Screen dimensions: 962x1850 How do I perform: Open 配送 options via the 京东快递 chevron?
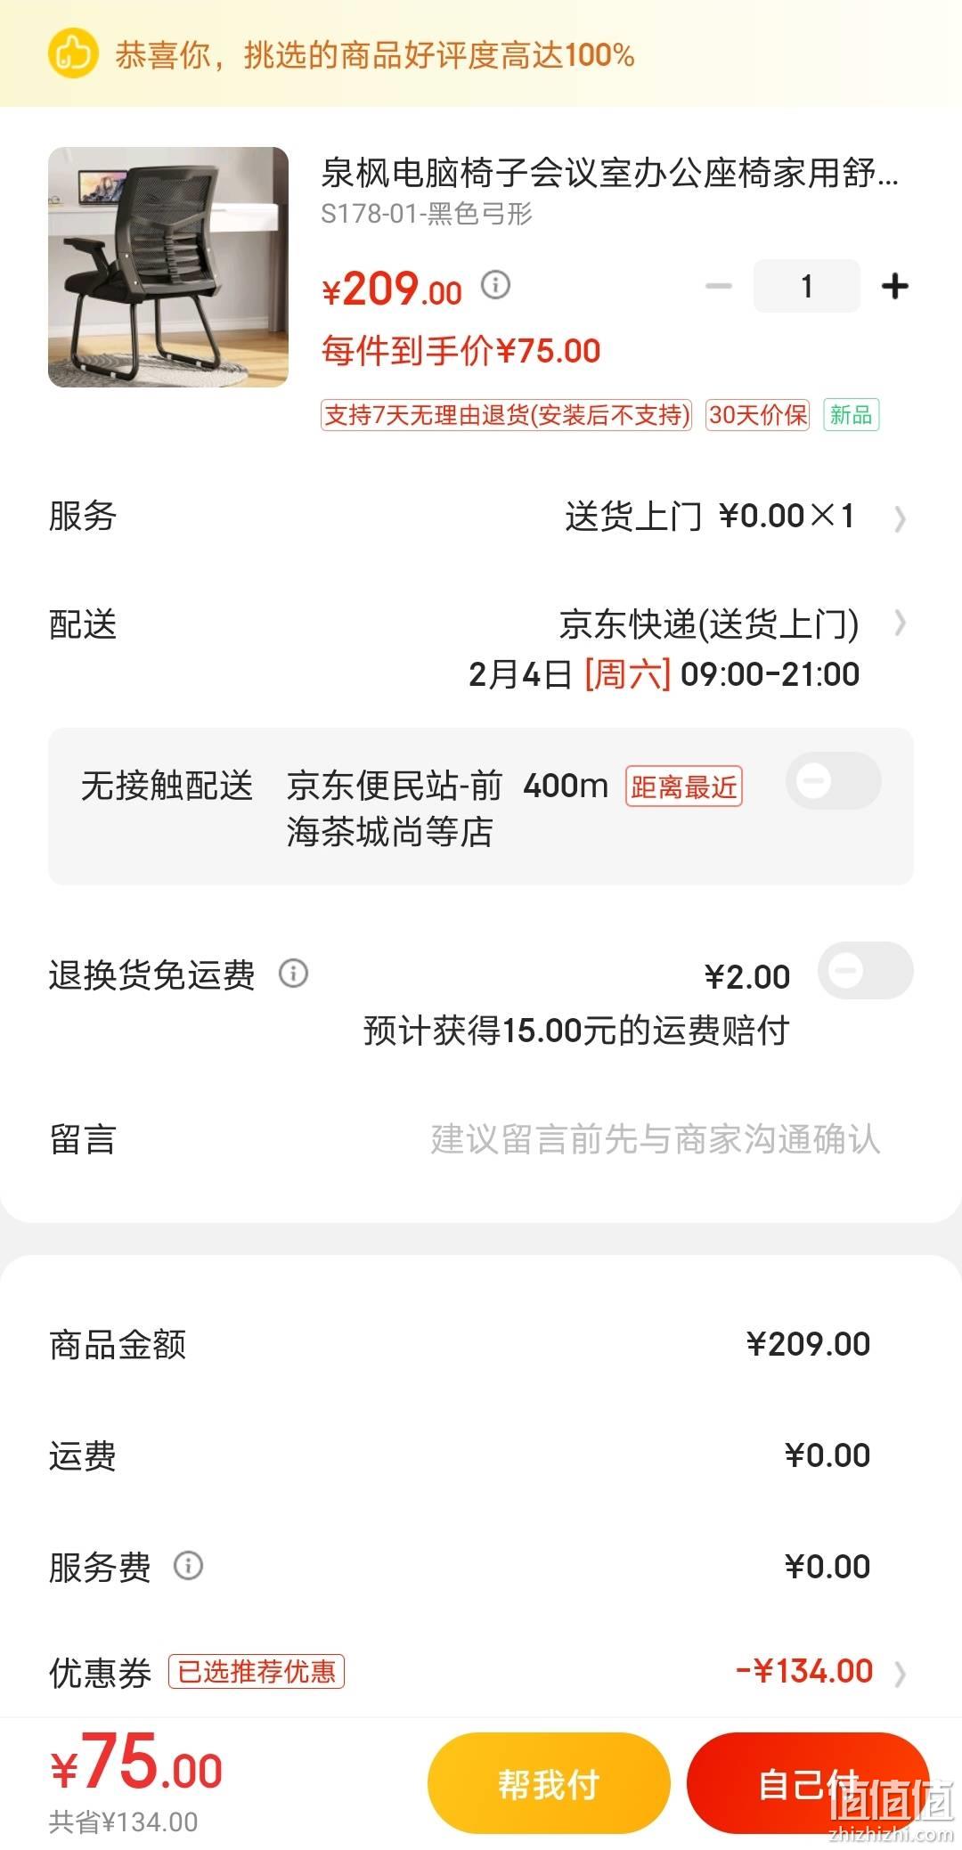point(900,623)
